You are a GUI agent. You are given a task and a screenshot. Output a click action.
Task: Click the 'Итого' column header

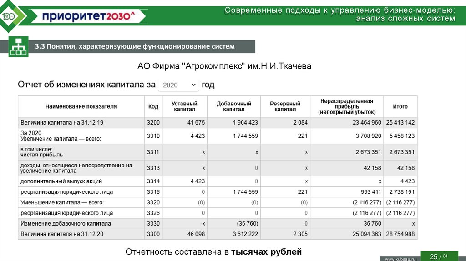[400, 106]
